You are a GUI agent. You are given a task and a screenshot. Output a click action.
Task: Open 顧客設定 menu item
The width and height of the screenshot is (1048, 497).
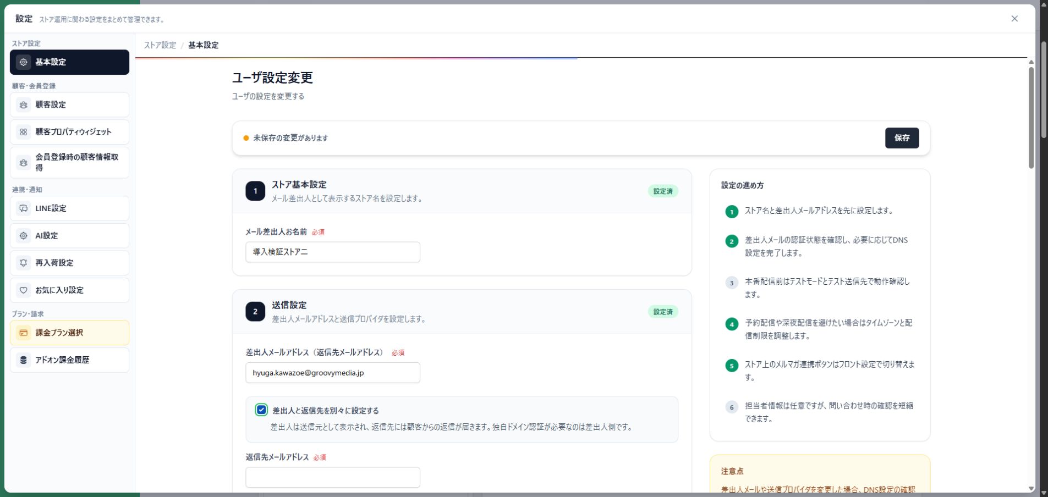coord(69,104)
